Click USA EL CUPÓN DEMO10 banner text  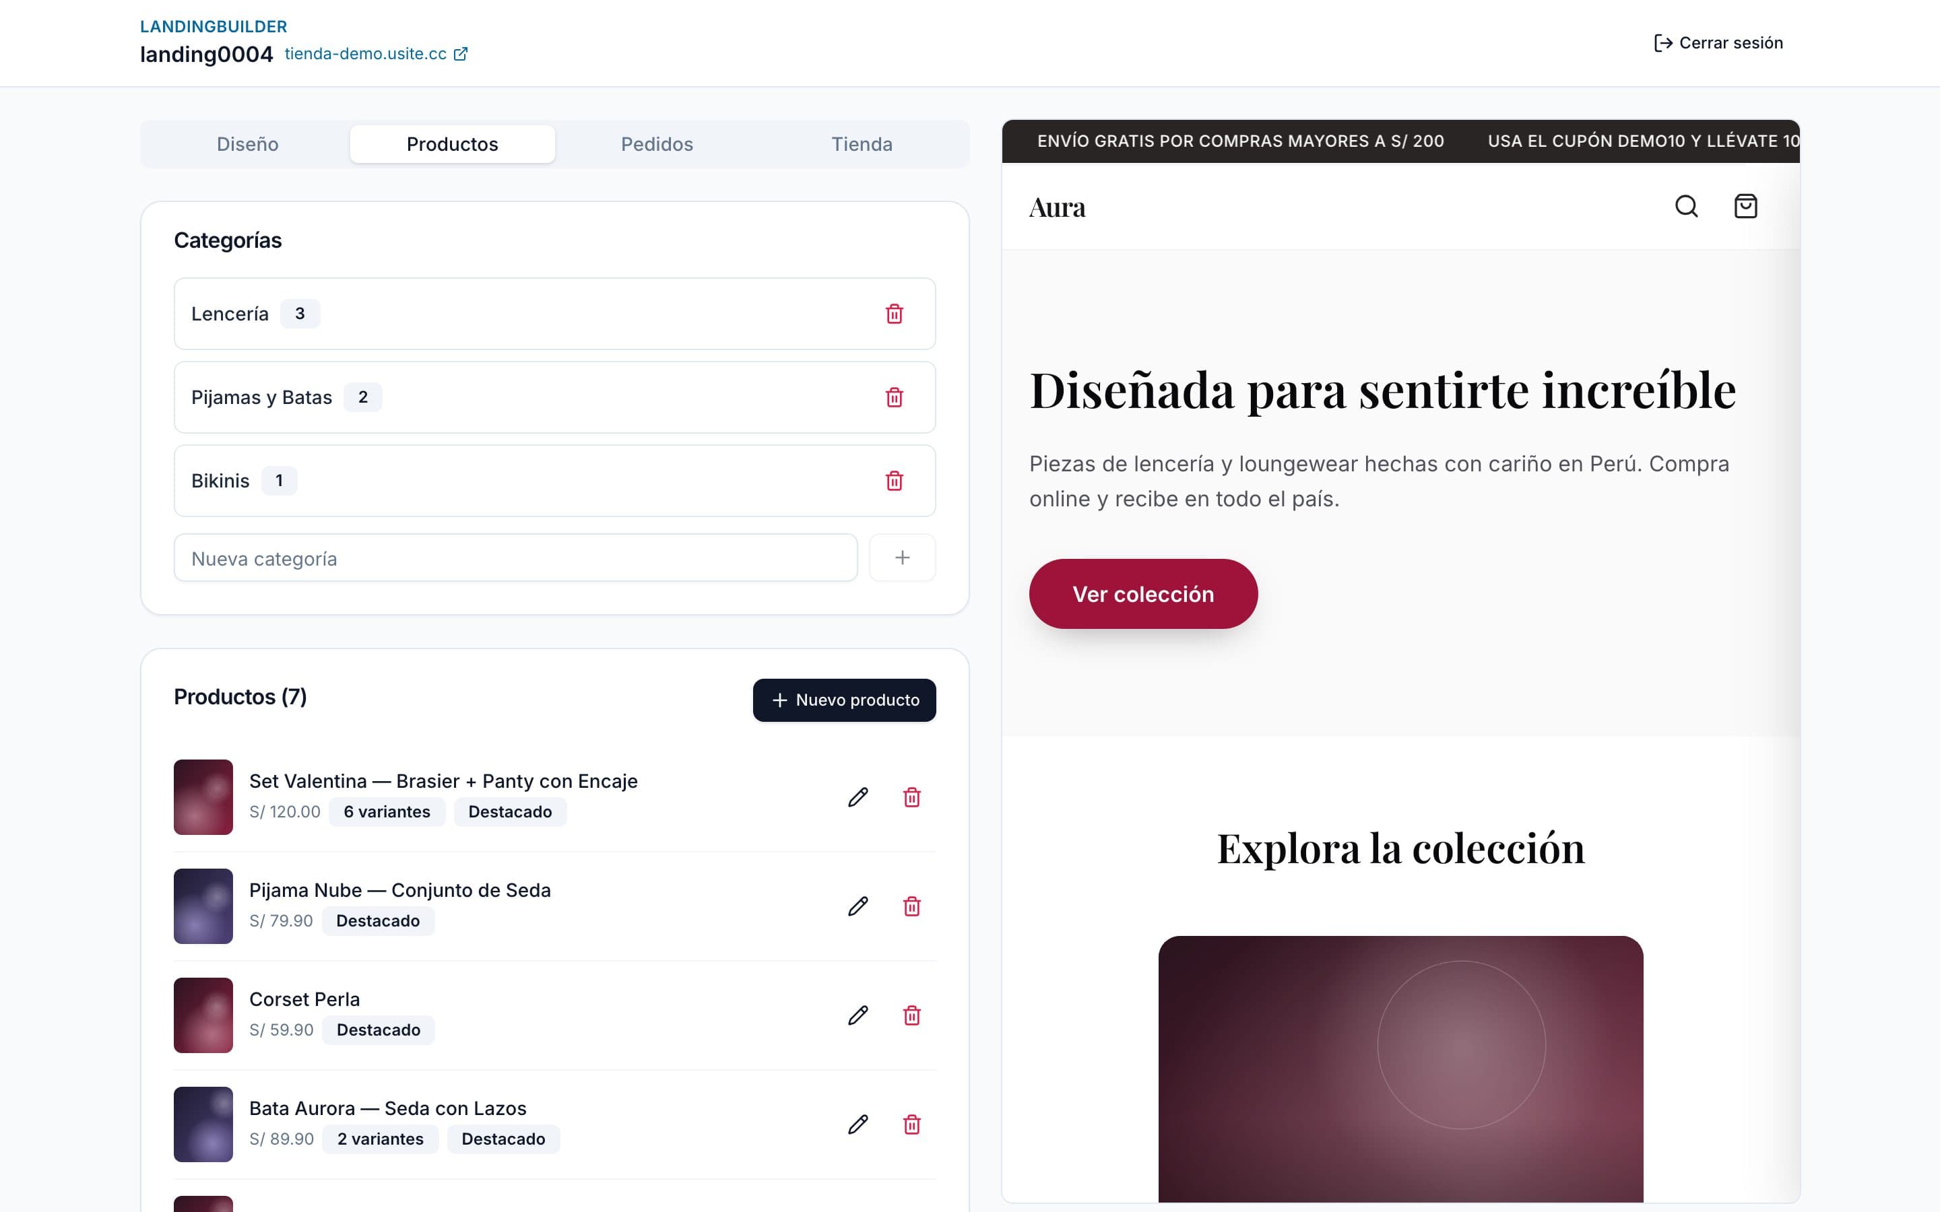coord(1644,141)
